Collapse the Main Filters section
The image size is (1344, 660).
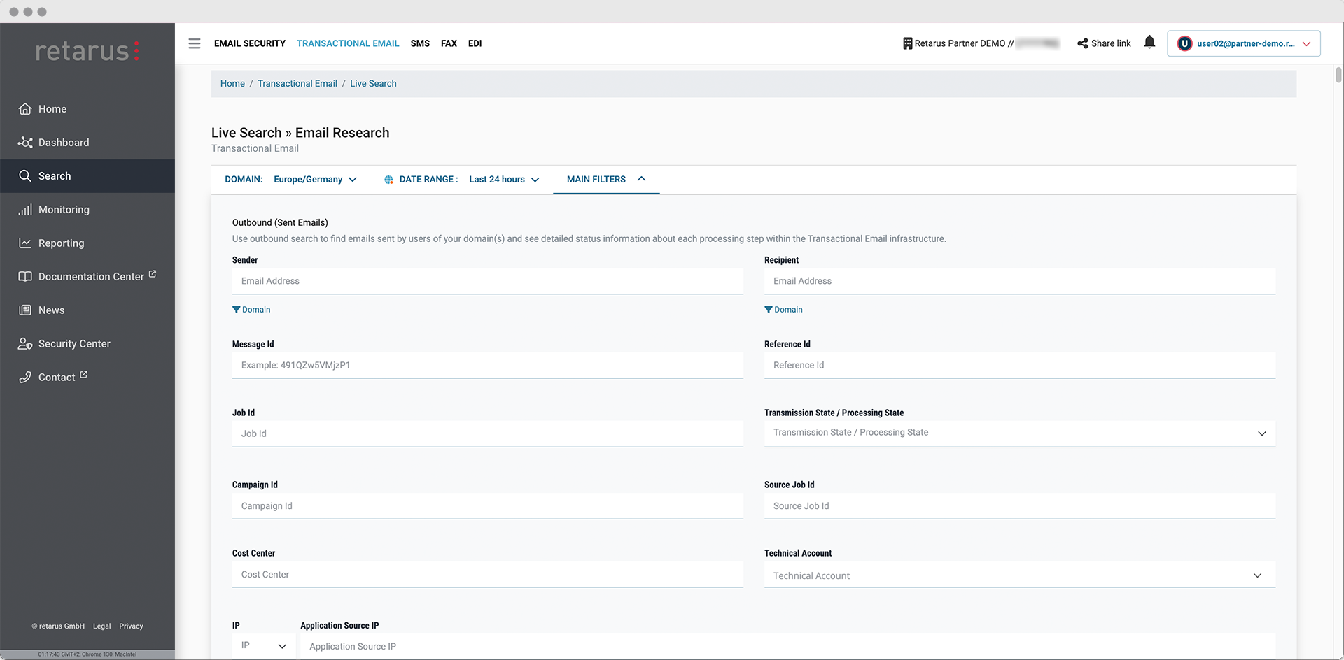pos(606,180)
